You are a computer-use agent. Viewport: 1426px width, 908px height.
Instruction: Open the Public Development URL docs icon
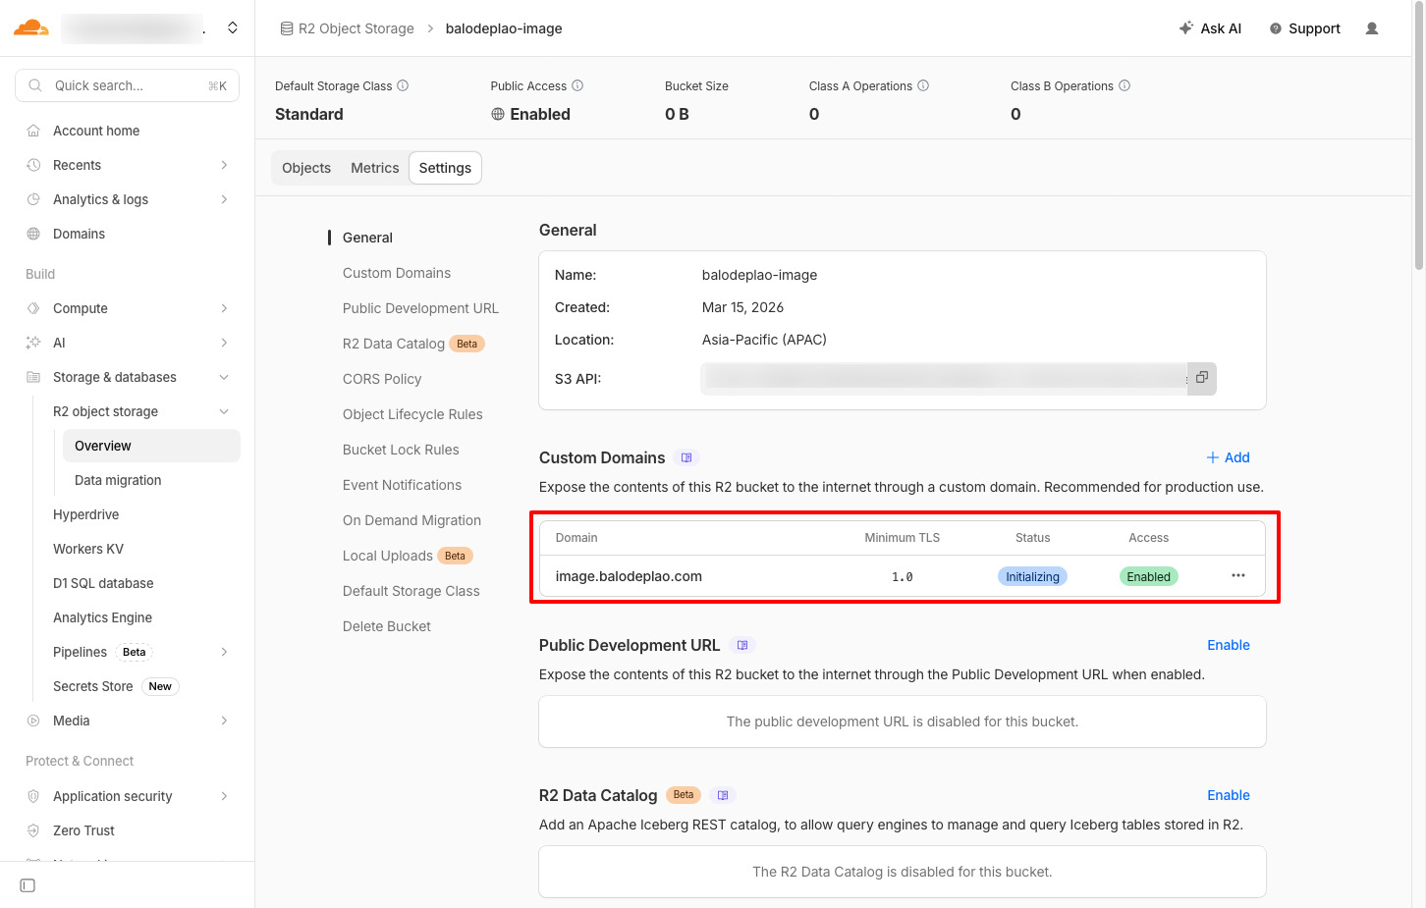click(x=742, y=646)
